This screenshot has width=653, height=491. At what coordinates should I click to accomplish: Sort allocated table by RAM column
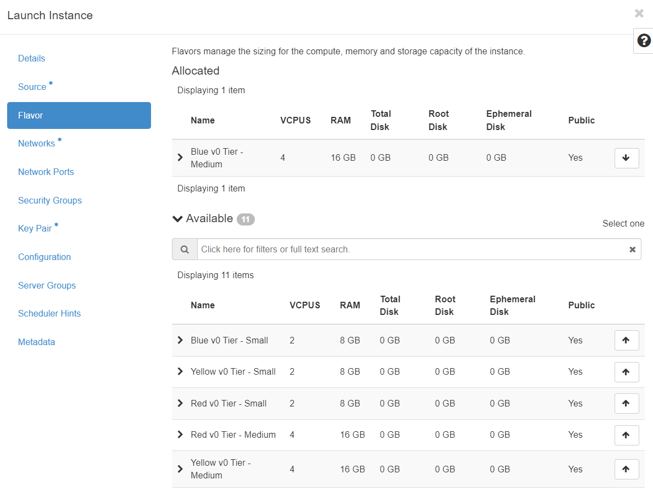click(x=341, y=120)
